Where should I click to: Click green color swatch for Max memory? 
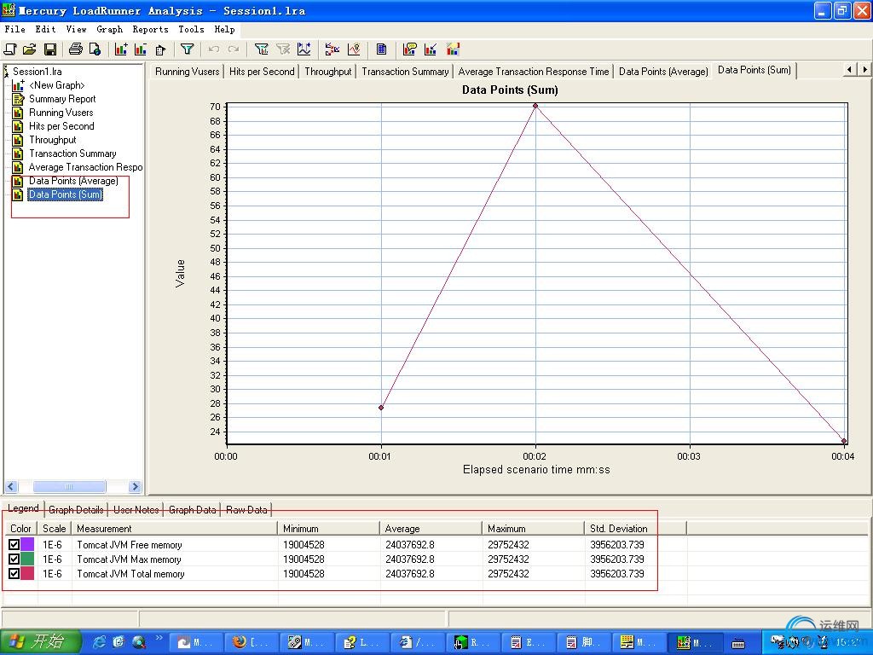(x=27, y=559)
